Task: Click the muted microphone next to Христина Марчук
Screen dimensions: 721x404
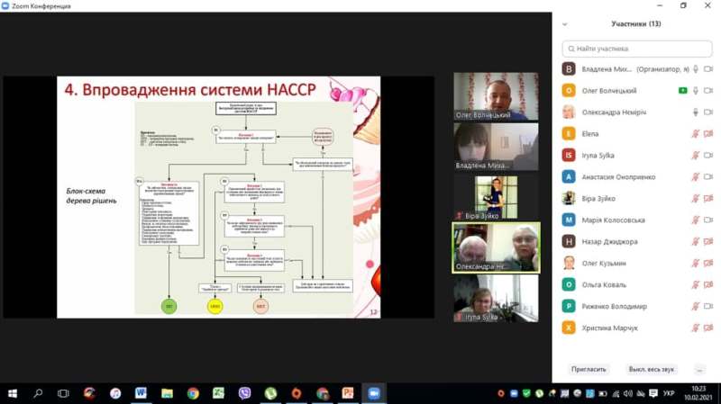Action: click(x=696, y=328)
